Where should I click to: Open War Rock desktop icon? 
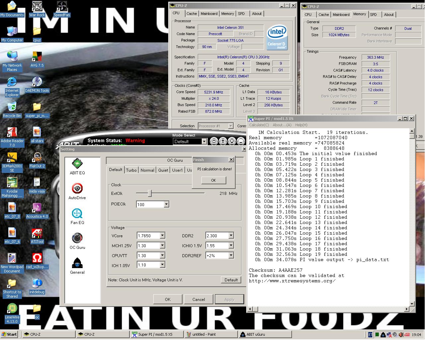(37, 9)
